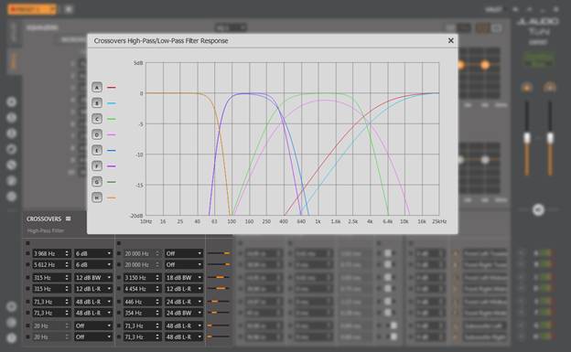Open the 12 dB BW high-pass slope dropdown
Viewport: 571px width, 352px height.
93,277
